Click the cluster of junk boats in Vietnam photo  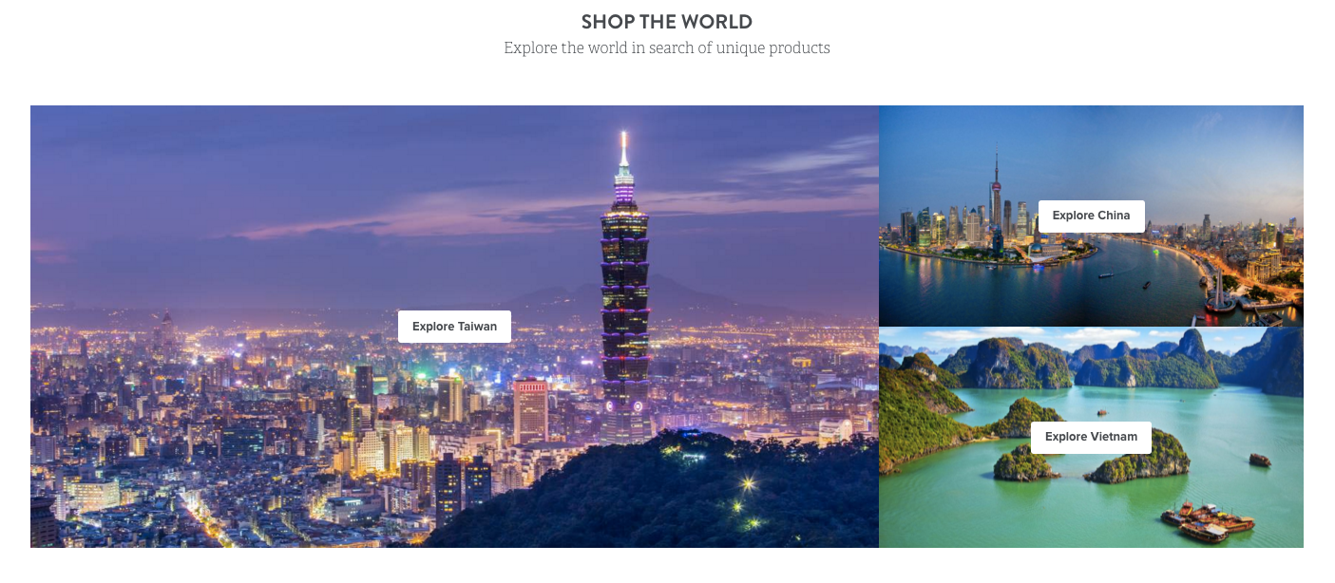pos(1205,521)
